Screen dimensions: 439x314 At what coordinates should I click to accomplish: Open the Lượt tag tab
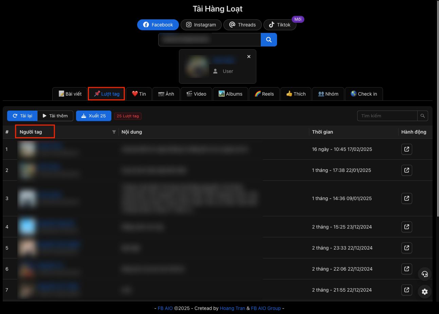coord(107,94)
